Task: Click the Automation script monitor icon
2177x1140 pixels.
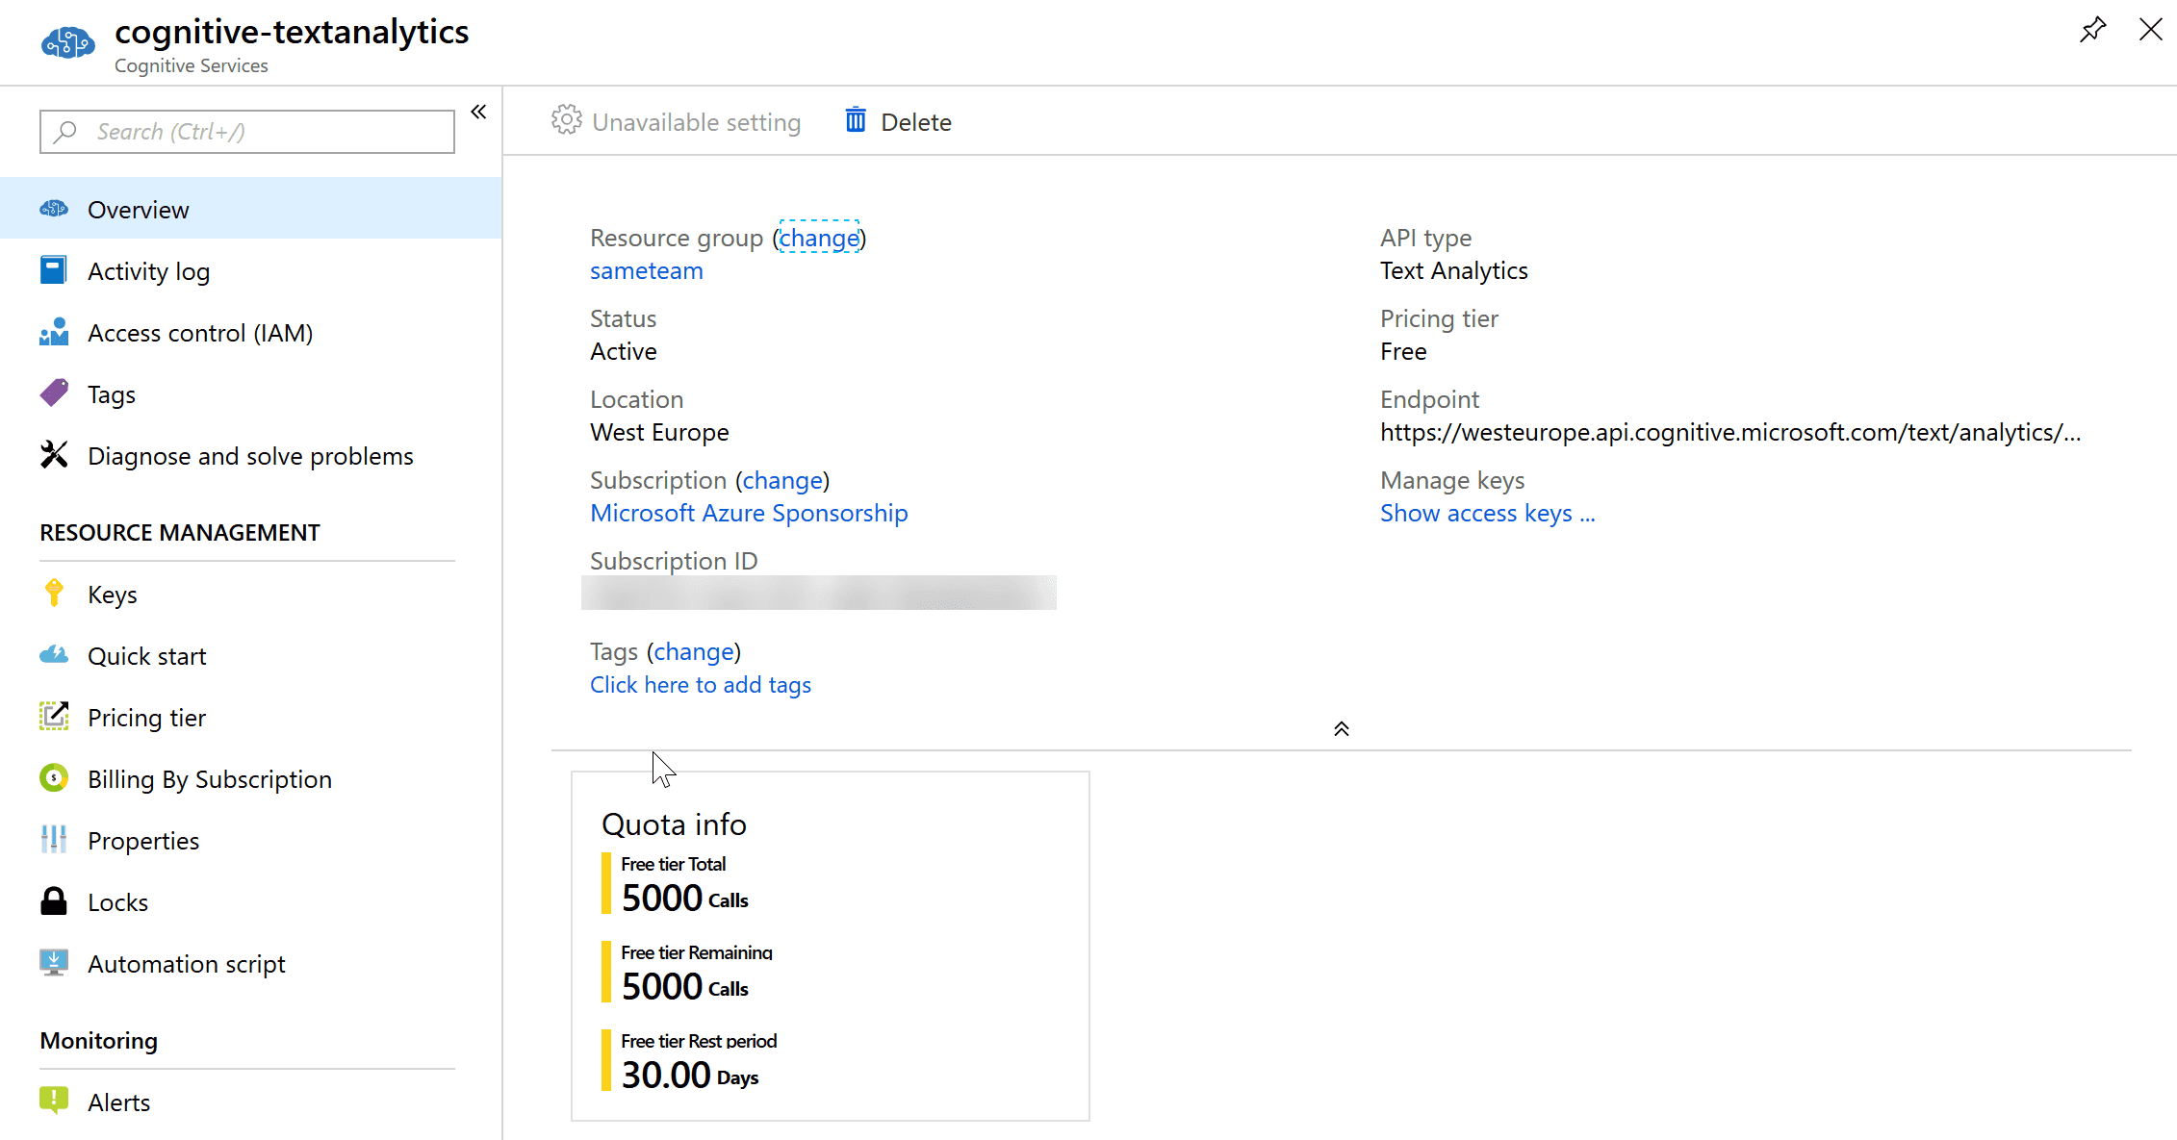Action: [x=54, y=962]
